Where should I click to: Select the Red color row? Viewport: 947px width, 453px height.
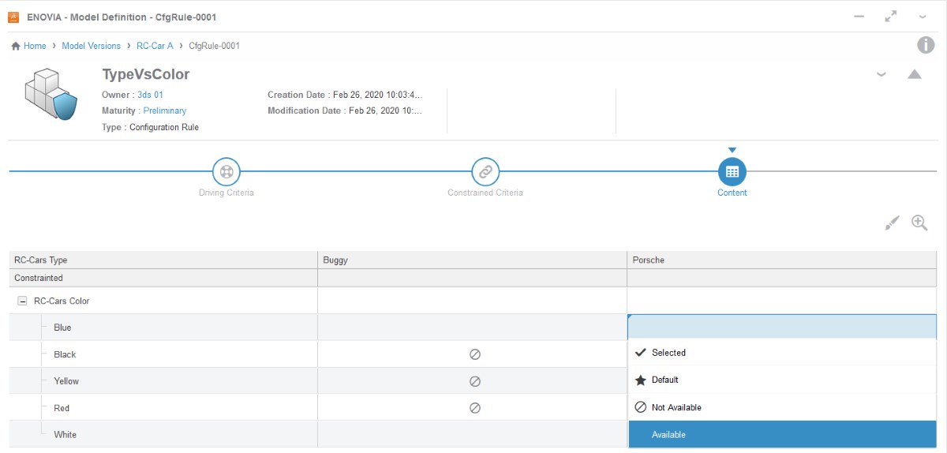point(163,408)
